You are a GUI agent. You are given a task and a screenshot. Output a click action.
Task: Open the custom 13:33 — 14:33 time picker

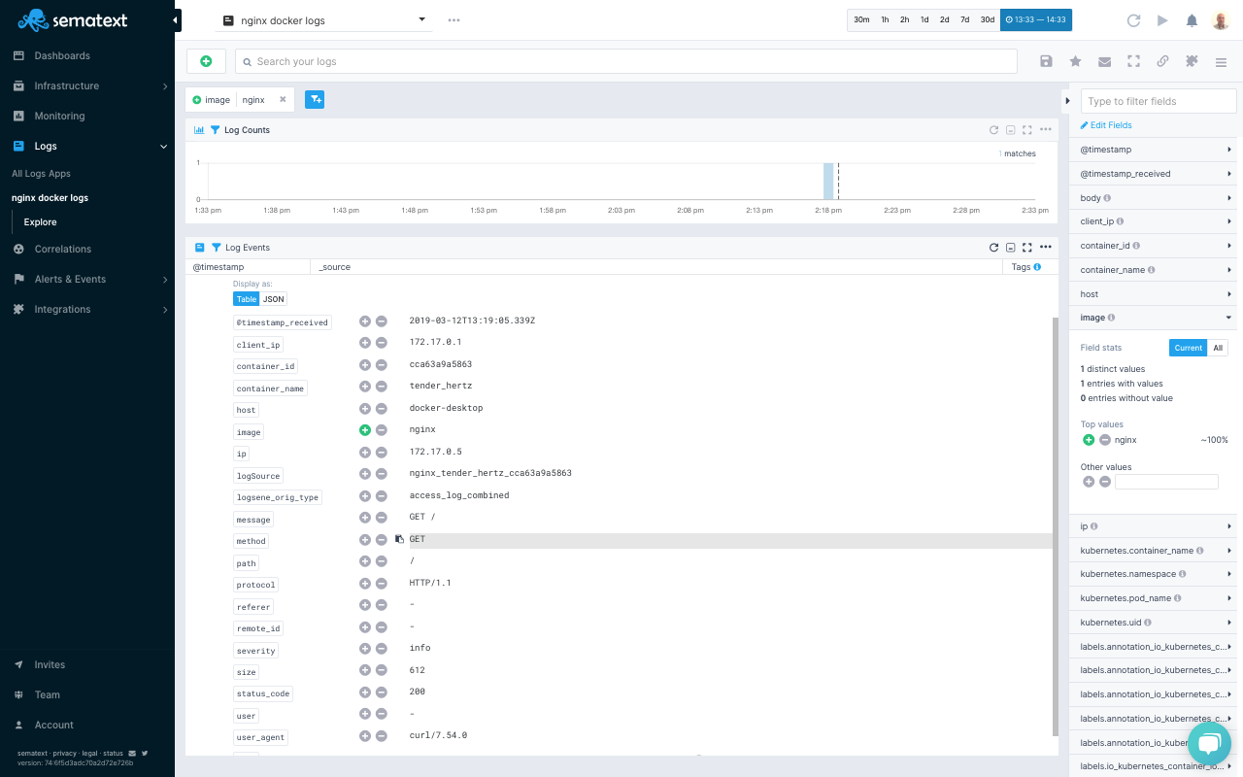(1036, 20)
